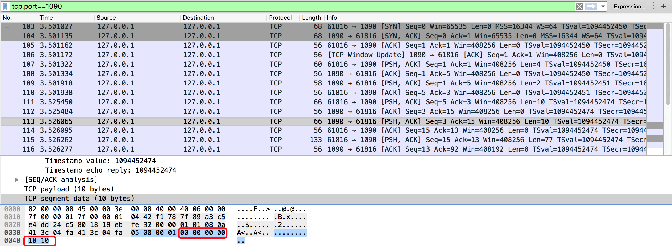Select packet 109 with Len=2
This screenshot has height=246, width=672.
pyautogui.click(x=323, y=83)
